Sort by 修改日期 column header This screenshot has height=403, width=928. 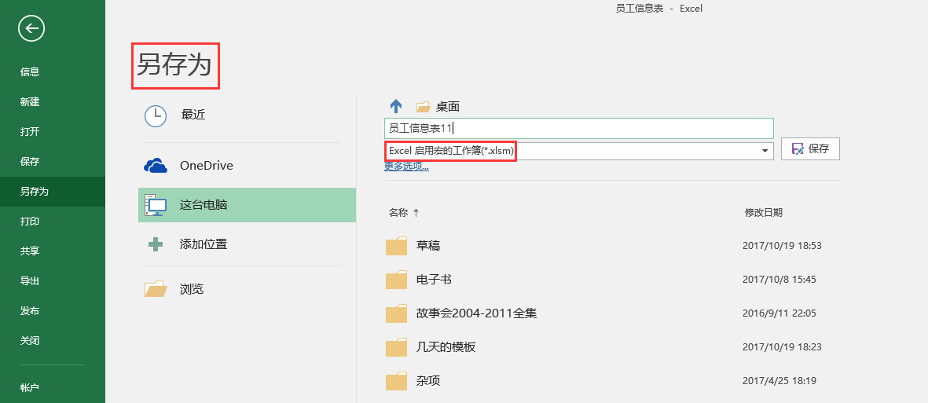point(764,212)
